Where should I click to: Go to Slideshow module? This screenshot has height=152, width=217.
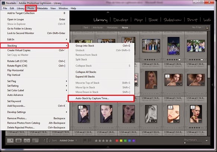(172, 20)
